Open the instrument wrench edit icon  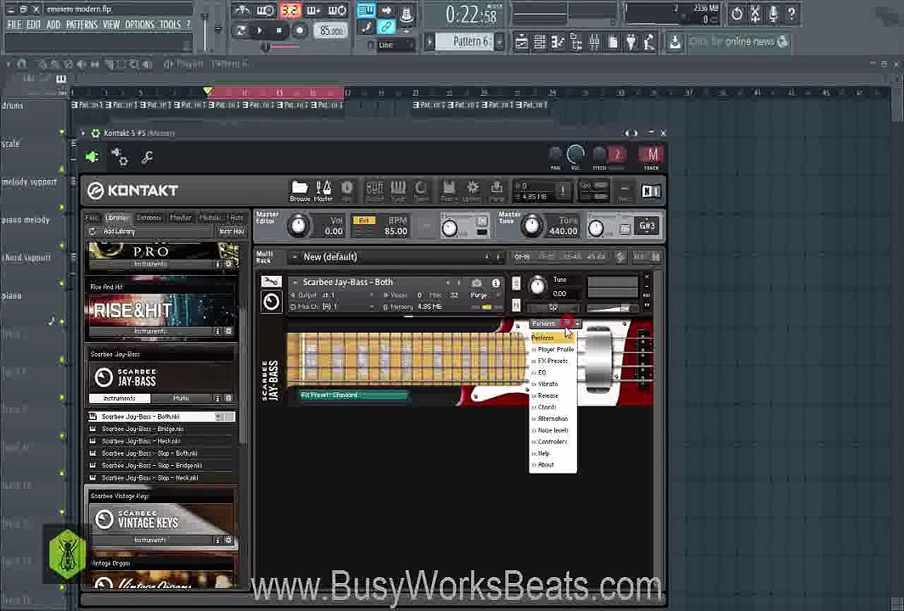click(x=271, y=281)
